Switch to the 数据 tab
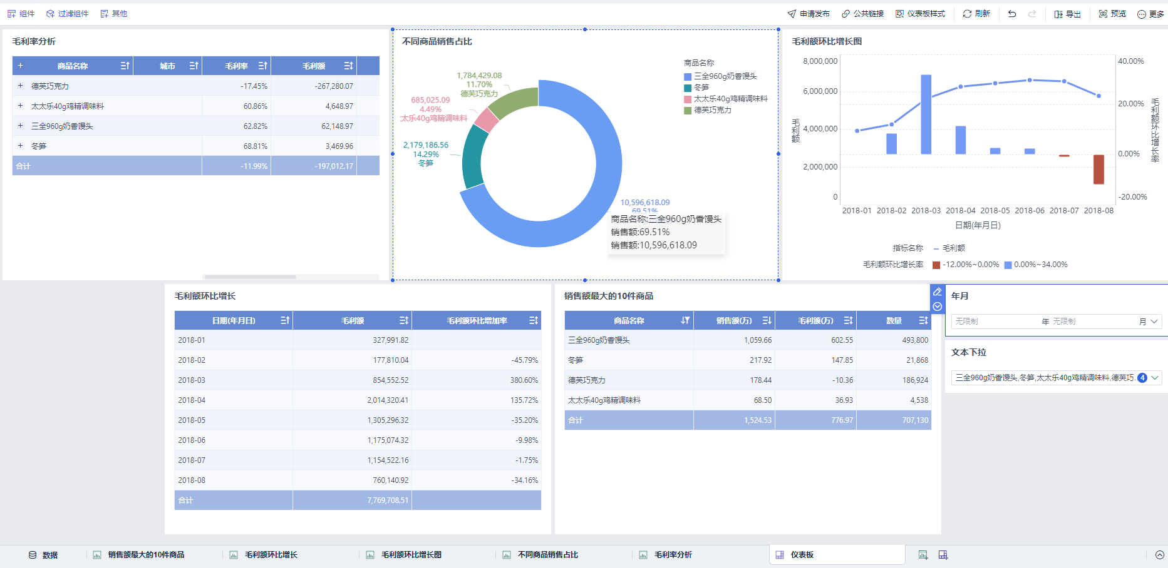Screen dimensions: 1168x568 [43, 555]
